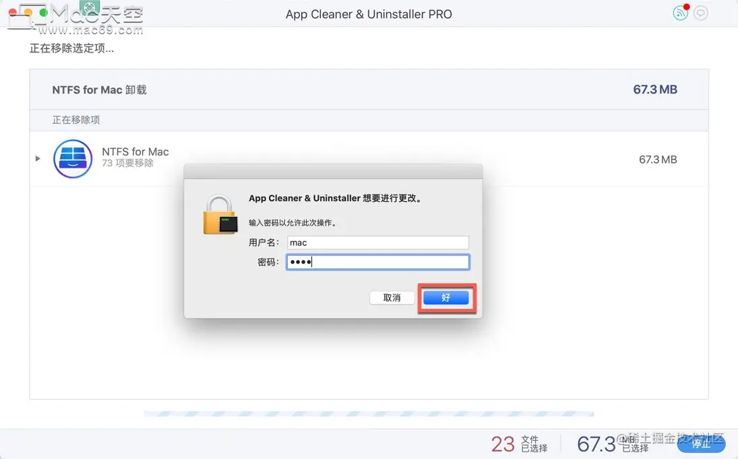Select the removal progress bar
The image size is (738, 459).
[369, 414]
